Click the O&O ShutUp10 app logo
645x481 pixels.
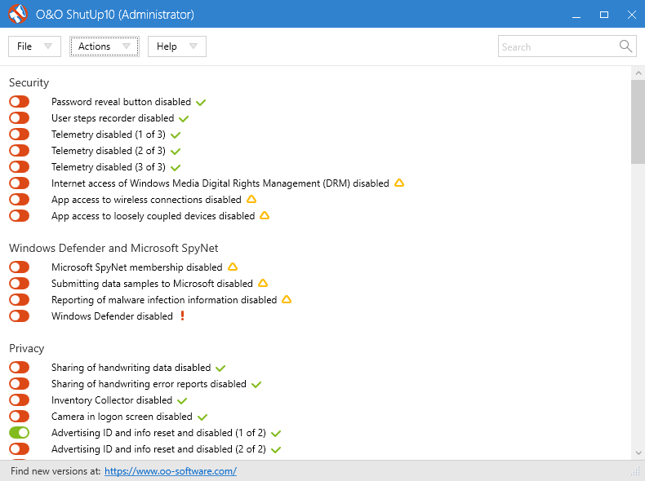[18, 14]
